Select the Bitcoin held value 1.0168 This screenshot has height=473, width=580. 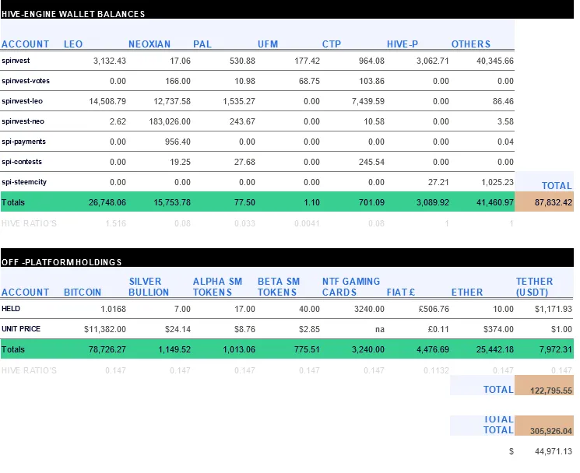pyautogui.click(x=113, y=309)
